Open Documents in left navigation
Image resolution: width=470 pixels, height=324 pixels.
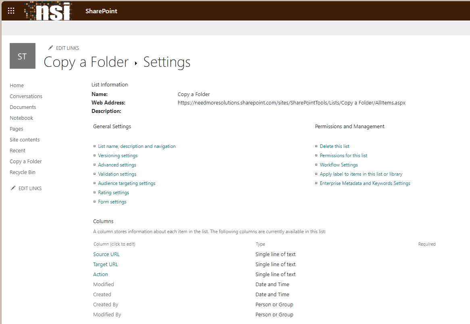coord(23,107)
